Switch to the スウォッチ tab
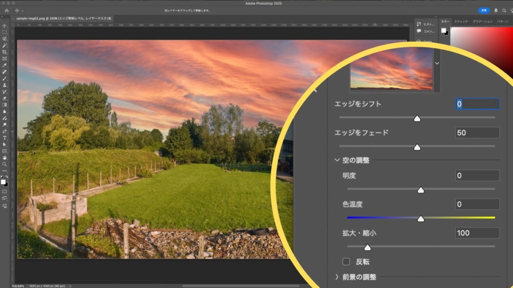Viewport: 513px width, 288px height. [460, 21]
